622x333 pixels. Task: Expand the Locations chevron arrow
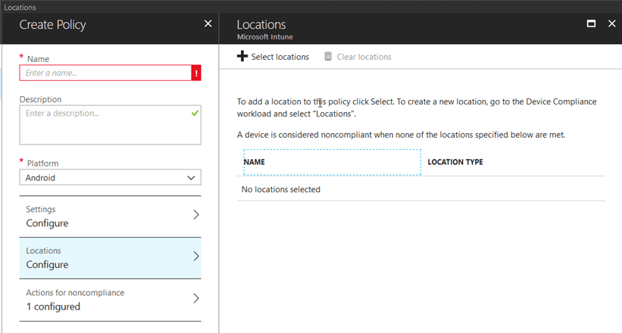[196, 257]
